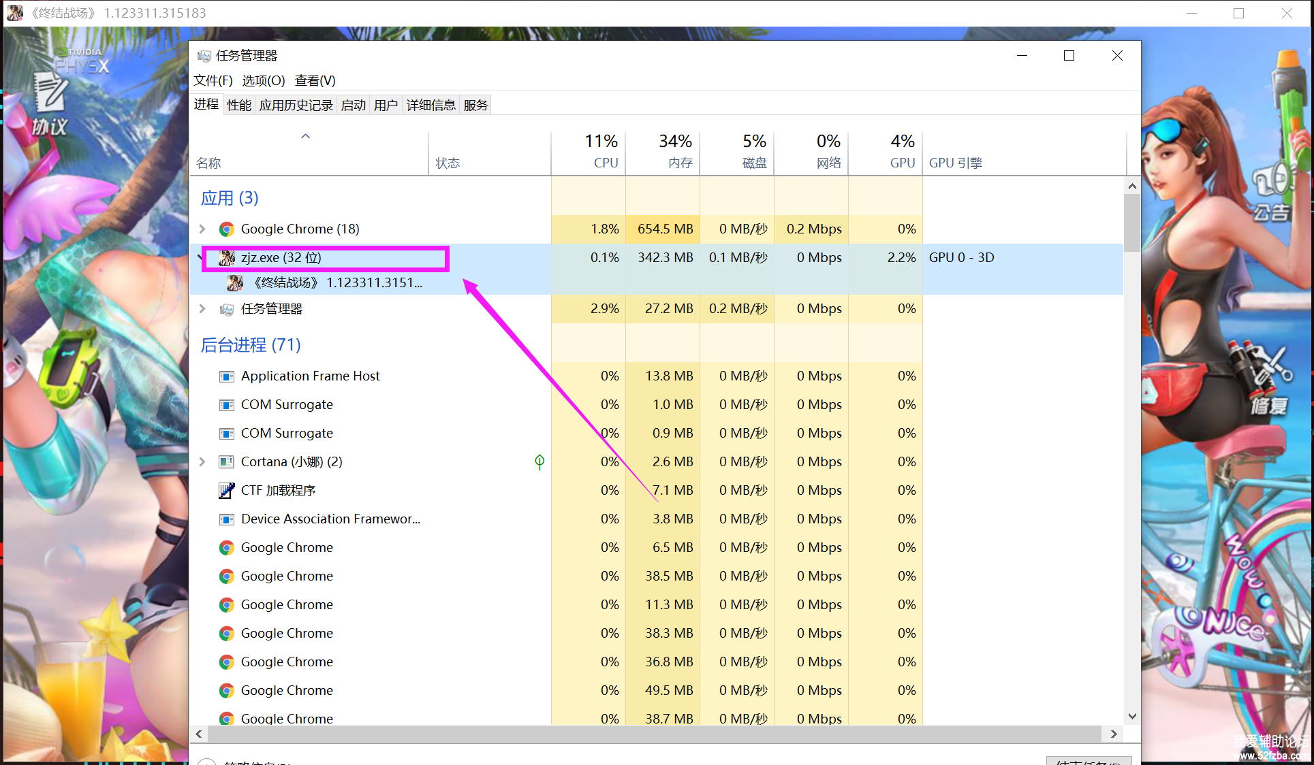Open the 详细信息 tab

tap(431, 105)
